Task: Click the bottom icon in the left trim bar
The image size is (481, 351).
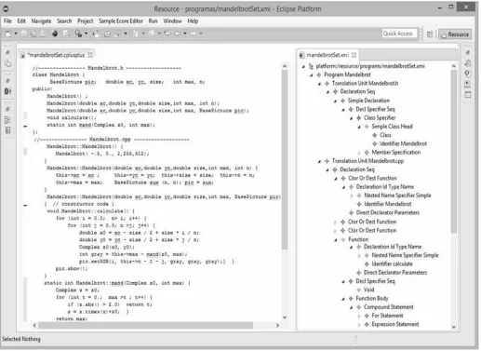Action: click(x=7, y=130)
